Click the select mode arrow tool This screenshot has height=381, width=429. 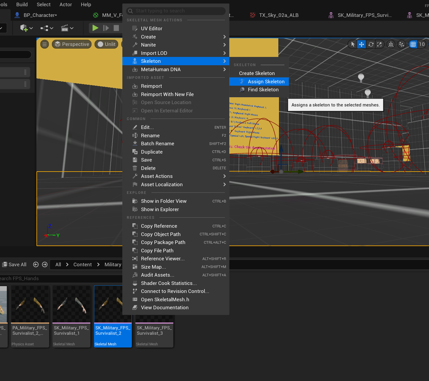coord(353,44)
